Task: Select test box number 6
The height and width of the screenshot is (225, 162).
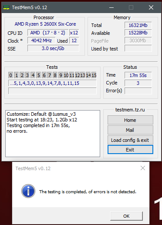Action: (44, 75)
